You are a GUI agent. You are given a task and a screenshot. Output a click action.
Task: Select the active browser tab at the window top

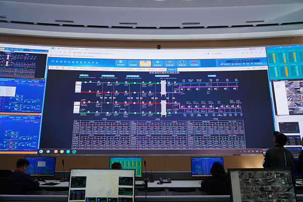66,49
